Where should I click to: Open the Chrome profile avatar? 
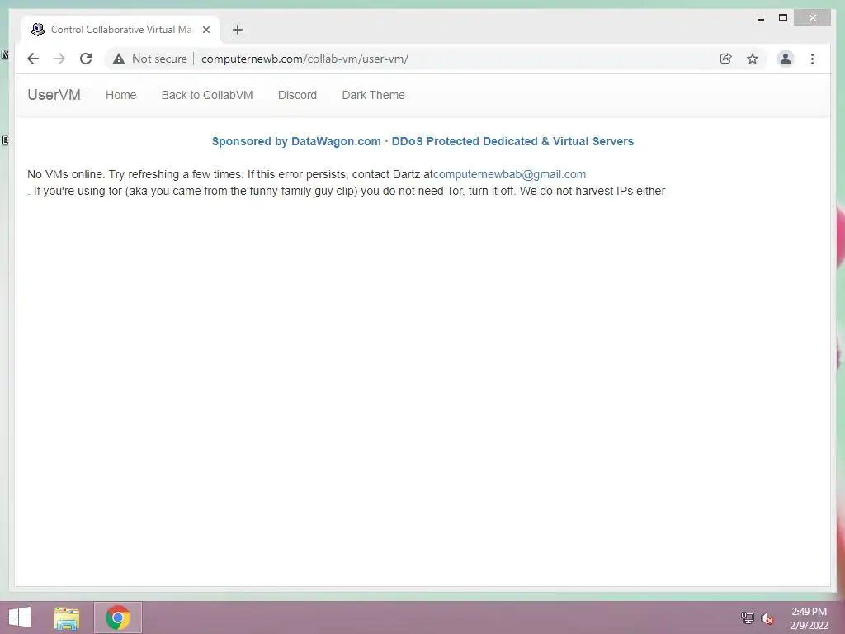click(x=786, y=59)
